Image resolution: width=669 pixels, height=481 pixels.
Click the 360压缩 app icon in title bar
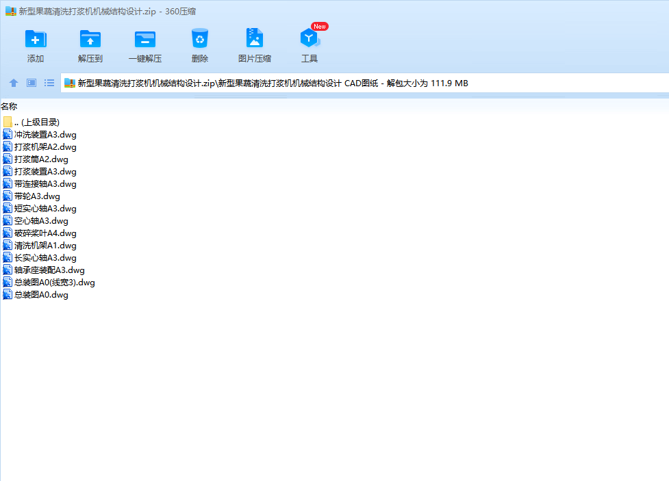[11, 11]
